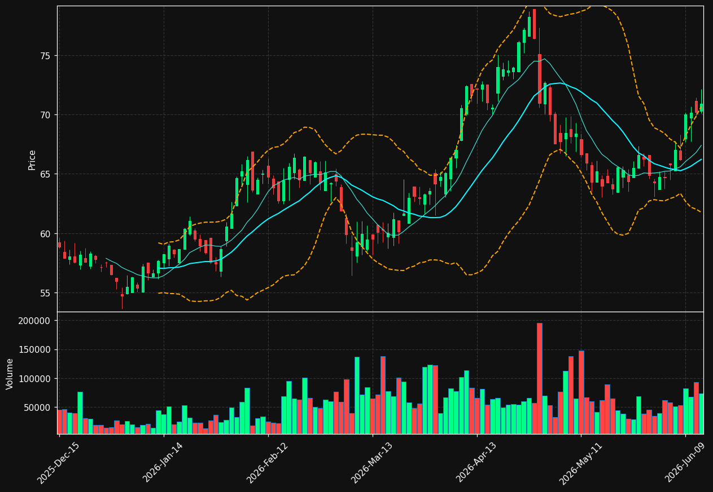
Task: Select the 75 price axis tick
Action: click(x=45, y=56)
